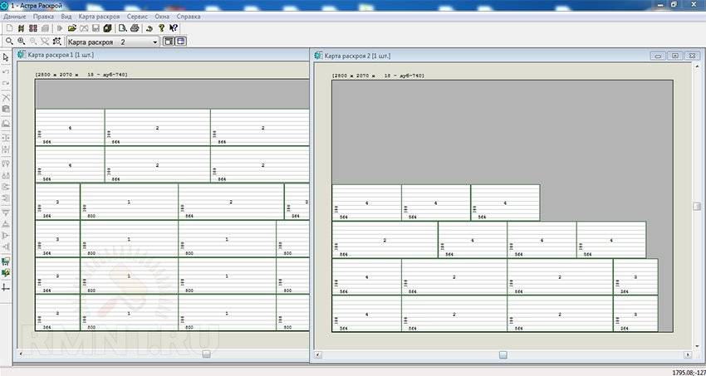Screen dimensions: 706x376
Task: Click the Open folder toolbar icon
Action: point(72,28)
